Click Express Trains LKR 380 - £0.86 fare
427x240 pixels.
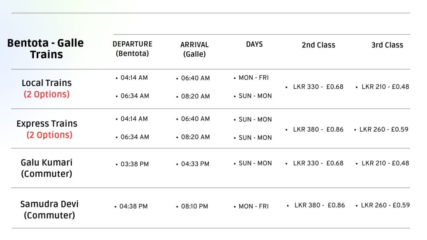coord(318,129)
